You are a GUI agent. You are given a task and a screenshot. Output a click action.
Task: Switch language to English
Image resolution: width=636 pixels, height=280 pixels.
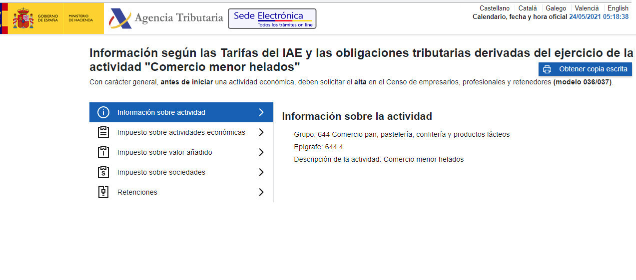point(618,8)
